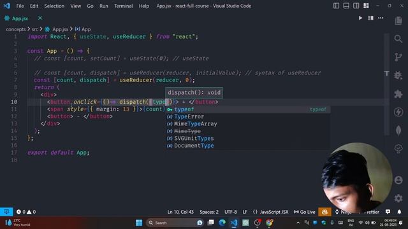Open the Source Control view

(x=398, y=57)
